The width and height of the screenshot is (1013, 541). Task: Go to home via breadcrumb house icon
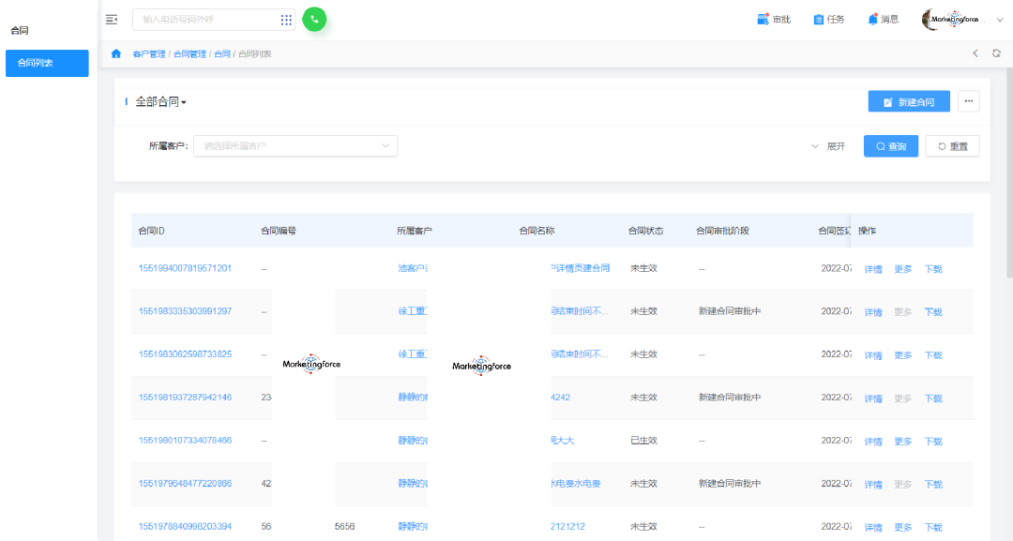[116, 54]
